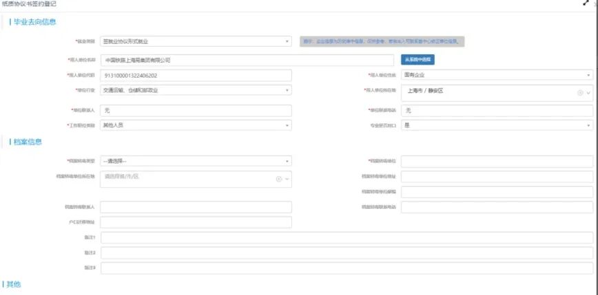Click the 单位联系人 field containing 无

pos(196,111)
